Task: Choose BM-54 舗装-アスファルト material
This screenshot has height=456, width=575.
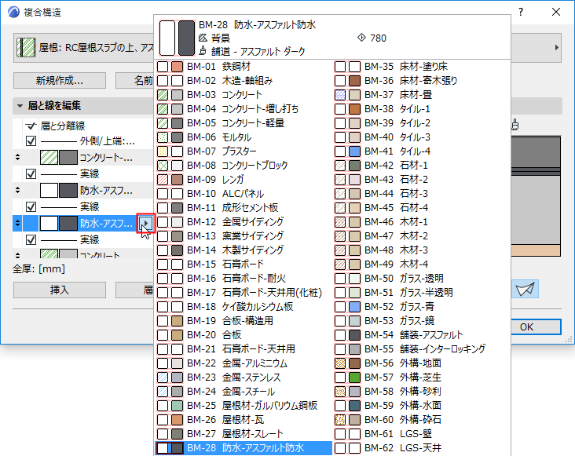Action: (x=421, y=335)
